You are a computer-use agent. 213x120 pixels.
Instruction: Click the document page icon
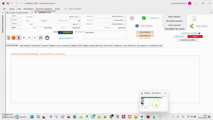[x=194, y=19]
